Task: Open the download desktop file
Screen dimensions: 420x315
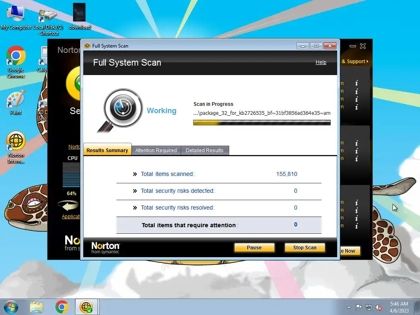Action: [x=80, y=16]
